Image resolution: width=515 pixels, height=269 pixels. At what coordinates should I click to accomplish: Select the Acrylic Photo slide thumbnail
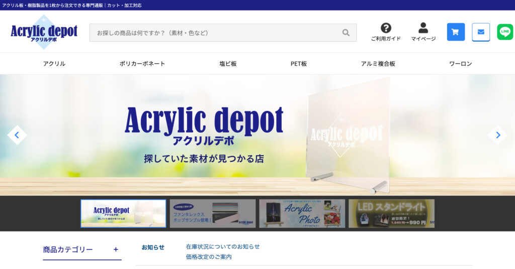302,213
